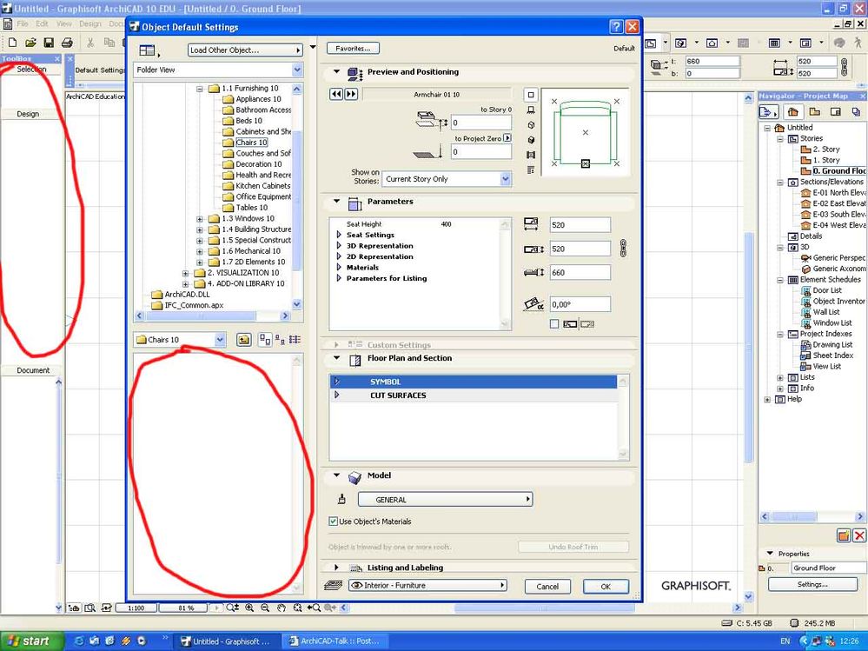Toggle the dimension chain link in Parameters
Screen dimensions: 868x651
623,248
